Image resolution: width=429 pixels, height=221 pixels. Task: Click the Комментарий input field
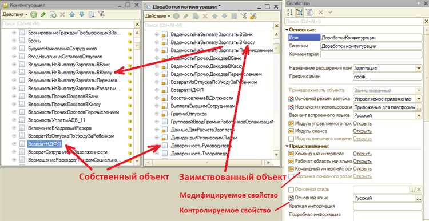click(x=371, y=54)
